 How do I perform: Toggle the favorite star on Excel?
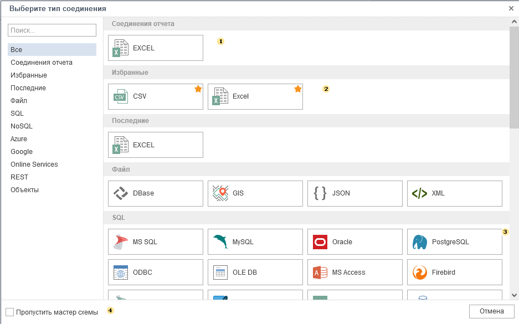[x=298, y=89]
